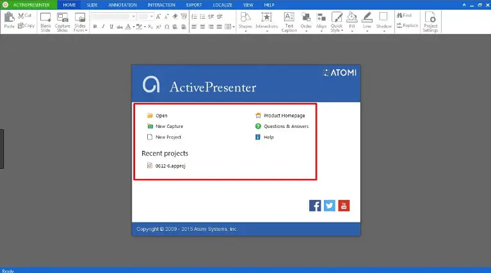
Task: Click Find in the ribbon
Action: point(405,15)
